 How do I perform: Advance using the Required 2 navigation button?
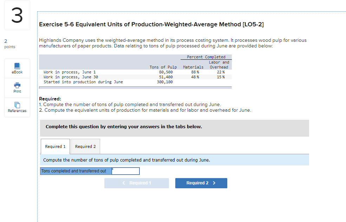pos(201,183)
